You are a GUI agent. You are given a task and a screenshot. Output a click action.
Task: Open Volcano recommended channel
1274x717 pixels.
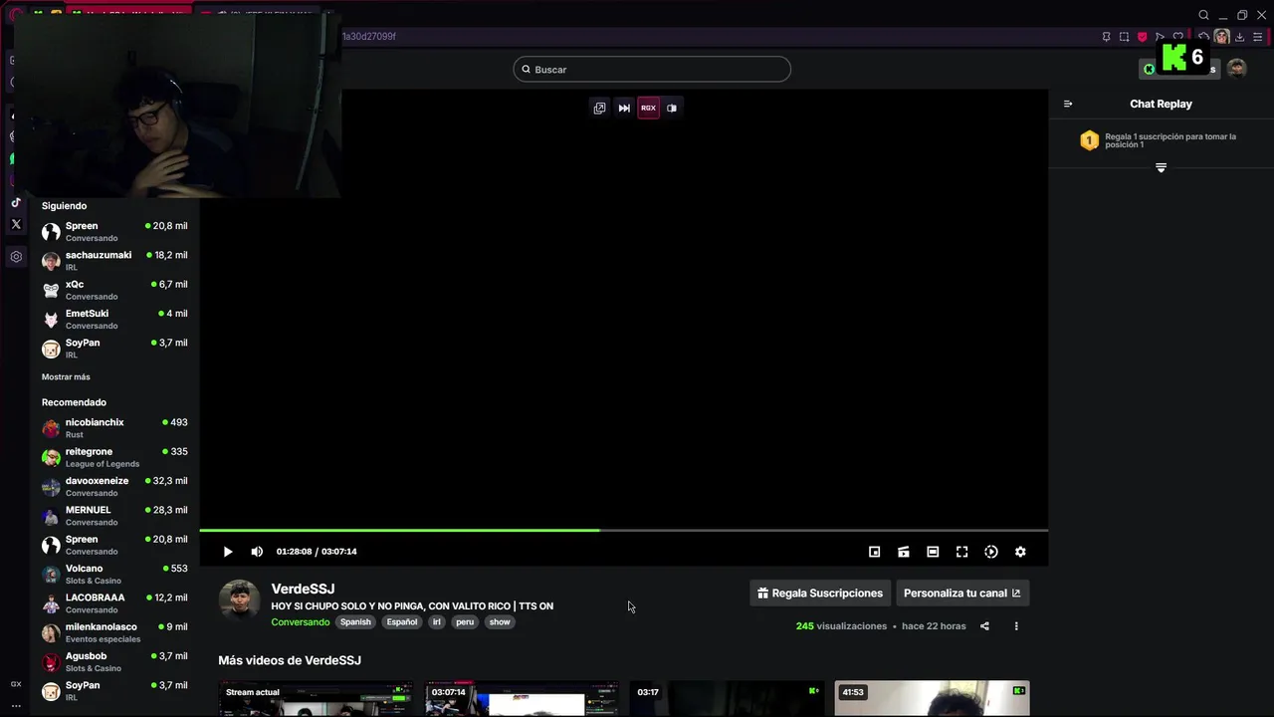point(114,574)
